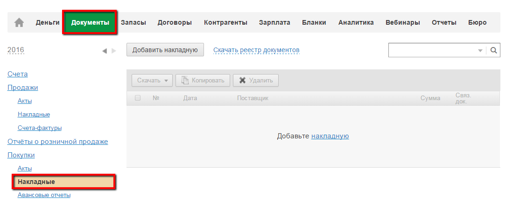Open Накладные under Продажи

tap(34, 115)
